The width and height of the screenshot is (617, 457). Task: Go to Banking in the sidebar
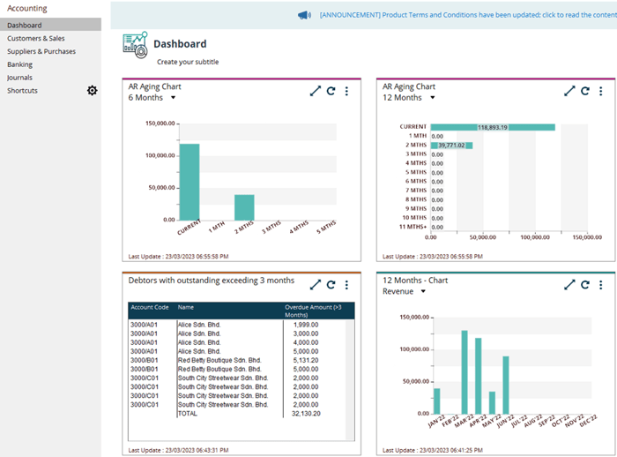pyautogui.click(x=19, y=64)
